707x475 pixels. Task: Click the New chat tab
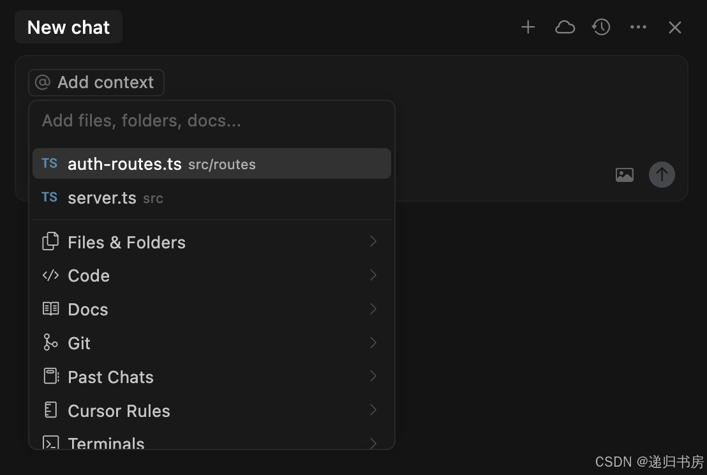pyautogui.click(x=68, y=27)
